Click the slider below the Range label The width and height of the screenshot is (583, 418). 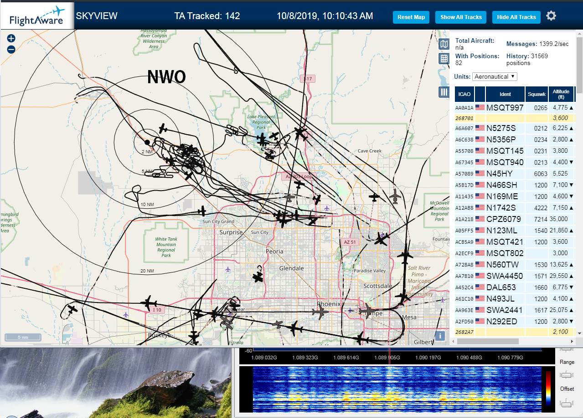tap(567, 375)
